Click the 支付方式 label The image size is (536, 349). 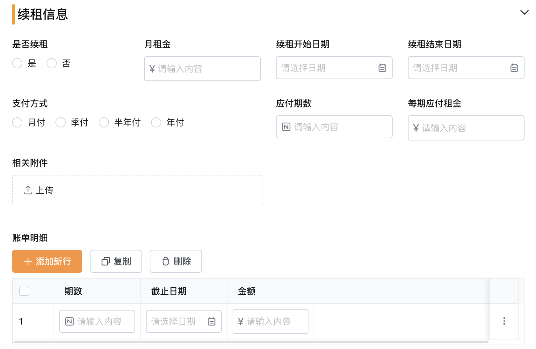pyautogui.click(x=30, y=103)
